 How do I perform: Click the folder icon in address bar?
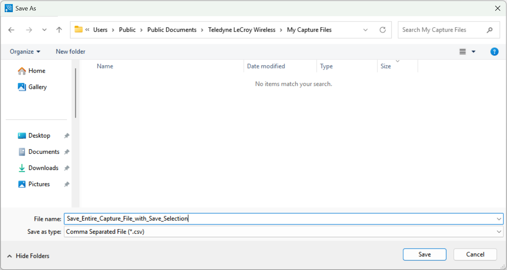point(79,29)
